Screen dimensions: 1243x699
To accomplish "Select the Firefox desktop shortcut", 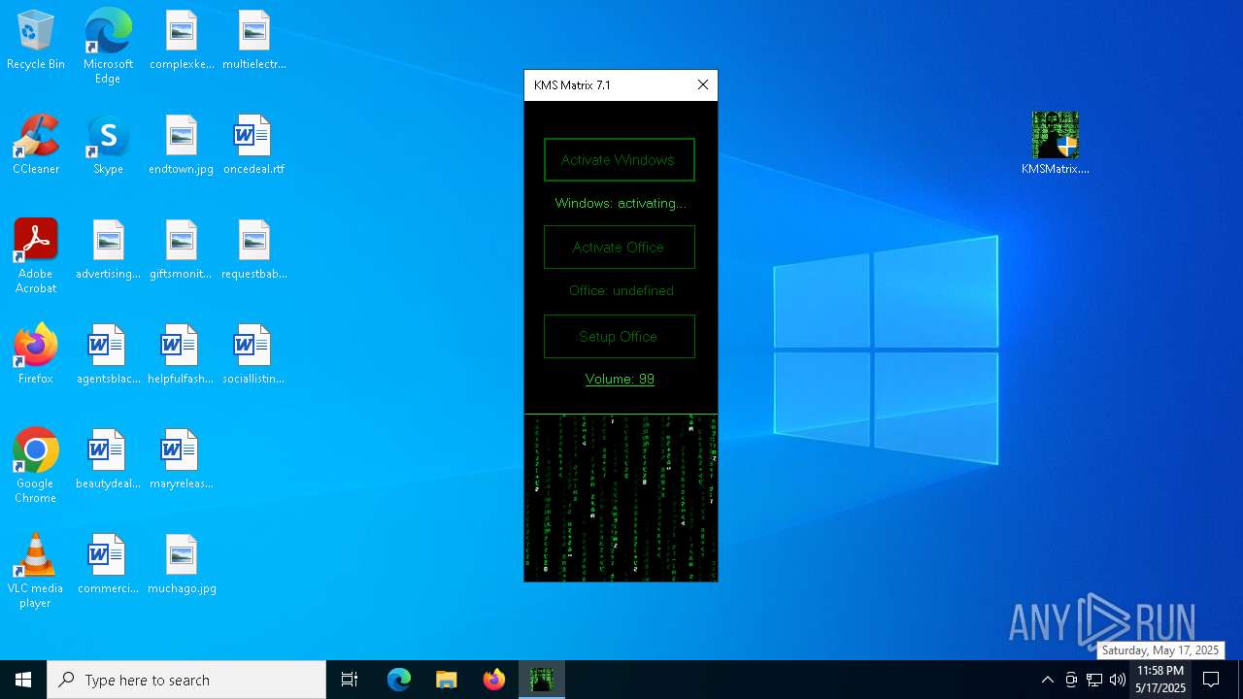I will pyautogui.click(x=36, y=354).
